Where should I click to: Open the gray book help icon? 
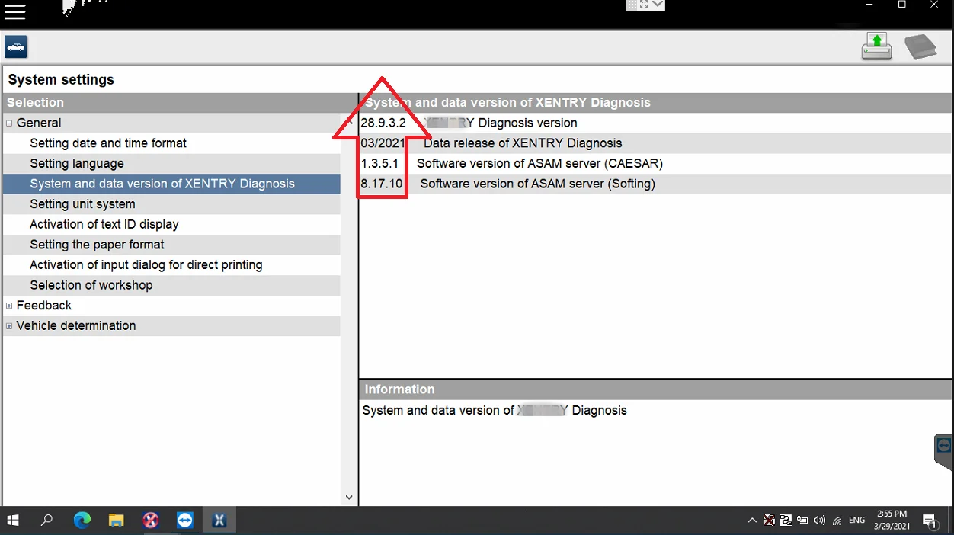click(920, 47)
